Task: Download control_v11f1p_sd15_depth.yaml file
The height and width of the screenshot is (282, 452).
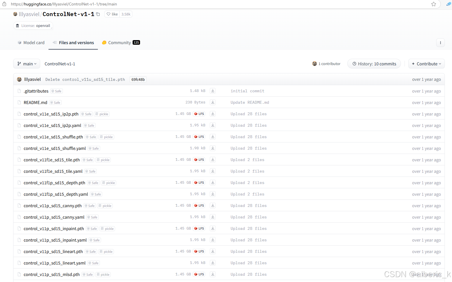Action: coord(213,194)
